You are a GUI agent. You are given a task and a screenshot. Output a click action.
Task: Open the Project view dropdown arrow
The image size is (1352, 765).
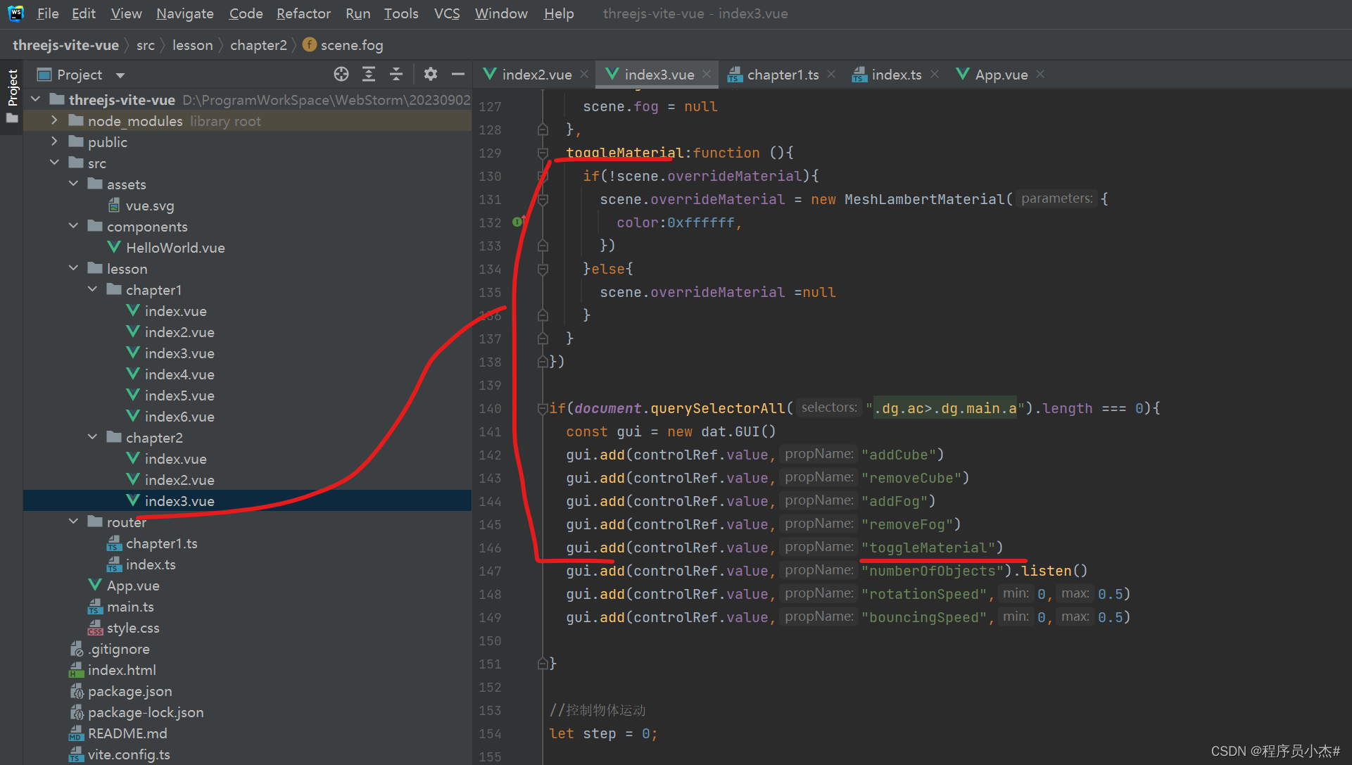(120, 75)
